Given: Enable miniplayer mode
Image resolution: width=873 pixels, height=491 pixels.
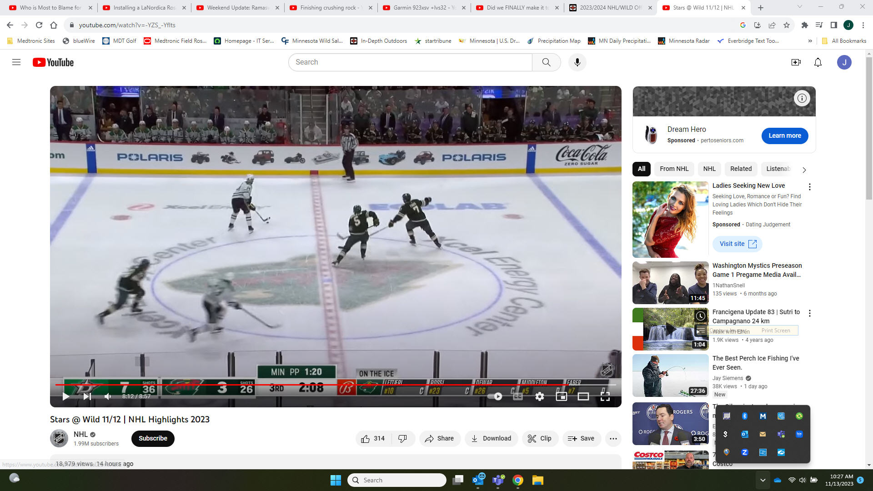Looking at the screenshot, I should click(562, 396).
